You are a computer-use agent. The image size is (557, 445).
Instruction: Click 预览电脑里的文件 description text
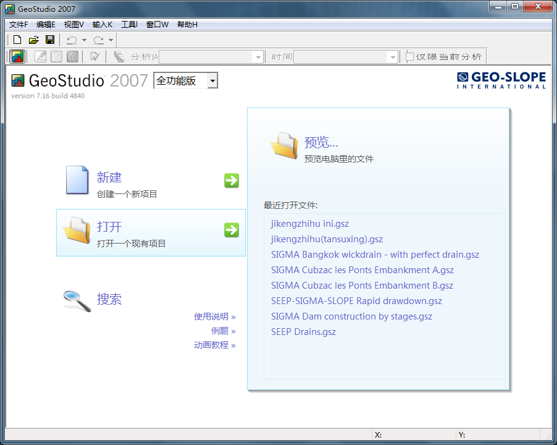point(339,159)
